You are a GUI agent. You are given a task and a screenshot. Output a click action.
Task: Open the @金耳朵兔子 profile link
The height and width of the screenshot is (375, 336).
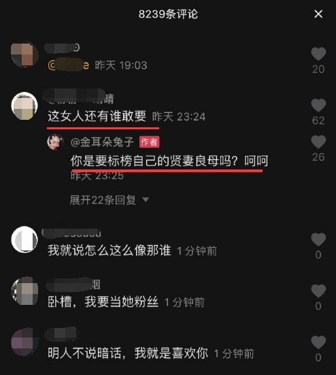coord(102,142)
